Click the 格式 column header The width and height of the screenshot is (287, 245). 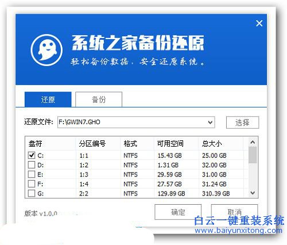130,143
